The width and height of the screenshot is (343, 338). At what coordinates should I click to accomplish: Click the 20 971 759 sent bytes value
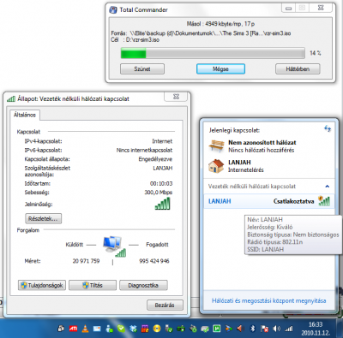coord(86,261)
